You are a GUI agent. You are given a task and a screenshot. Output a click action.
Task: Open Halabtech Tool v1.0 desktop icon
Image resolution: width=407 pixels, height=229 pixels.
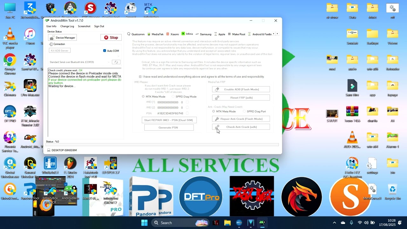click(x=90, y=168)
